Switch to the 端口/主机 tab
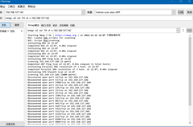 [46, 25]
